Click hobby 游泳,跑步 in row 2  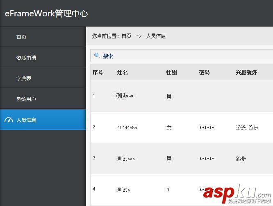pos(247,128)
